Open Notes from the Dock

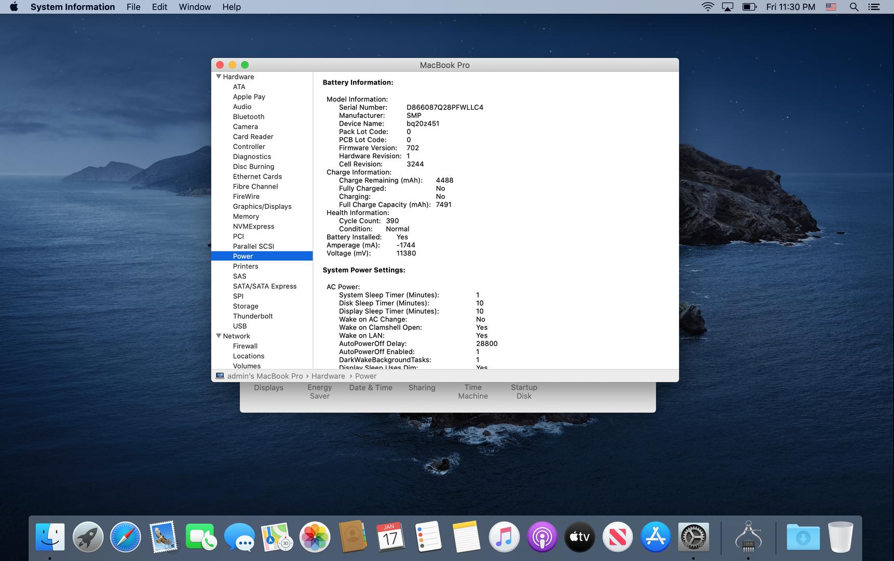pyautogui.click(x=466, y=537)
